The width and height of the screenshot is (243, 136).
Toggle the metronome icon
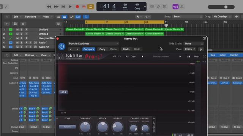tap(182, 7)
